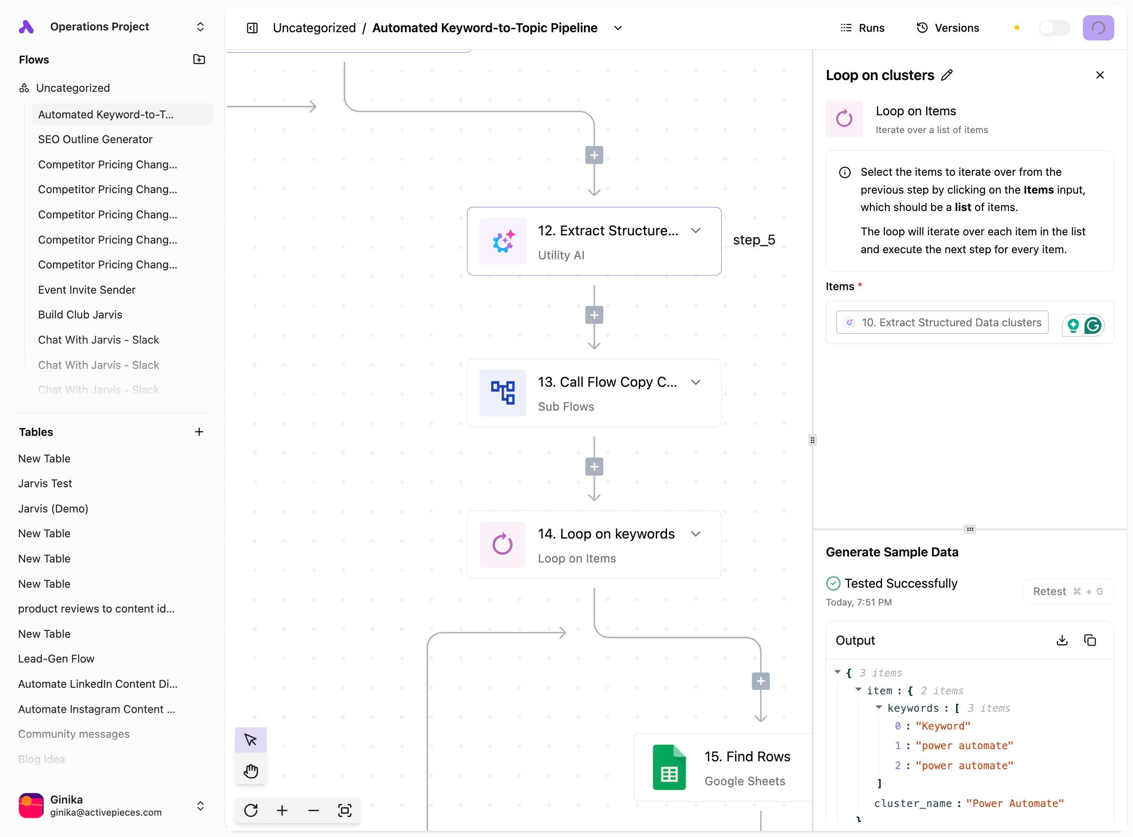Edit the Loop on clusters step name
Viewport: 1133px width, 837px height.
click(946, 75)
